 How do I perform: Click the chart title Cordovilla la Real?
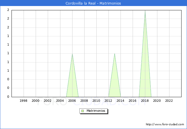[93, 3]
